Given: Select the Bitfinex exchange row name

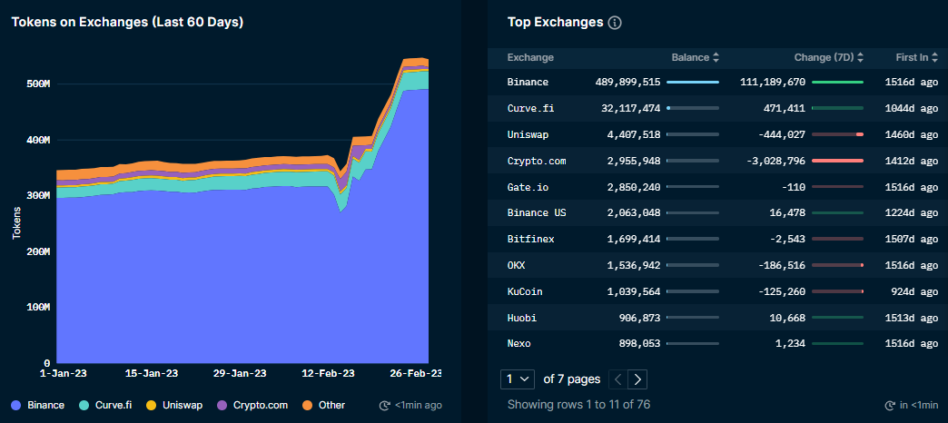Looking at the screenshot, I should (x=531, y=240).
